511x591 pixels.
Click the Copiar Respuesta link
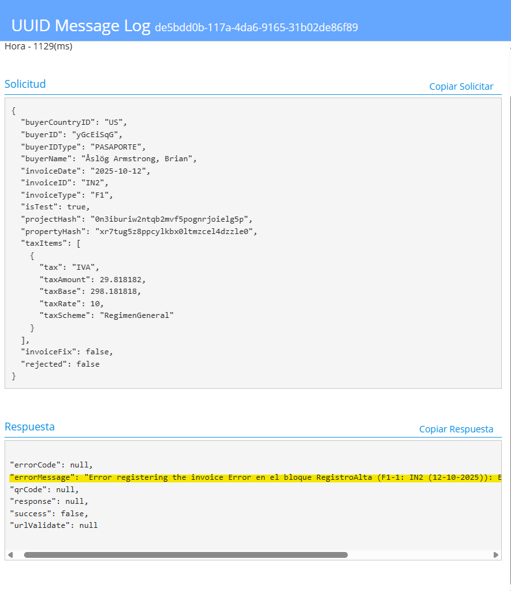[456, 429]
